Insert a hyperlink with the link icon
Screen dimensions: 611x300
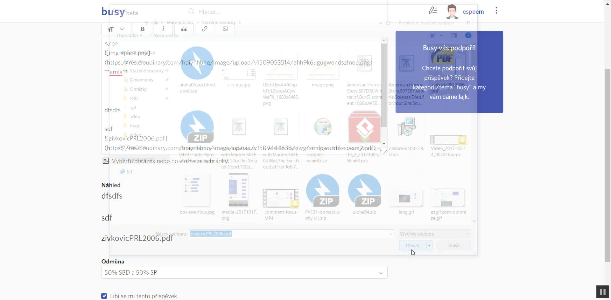205,29
